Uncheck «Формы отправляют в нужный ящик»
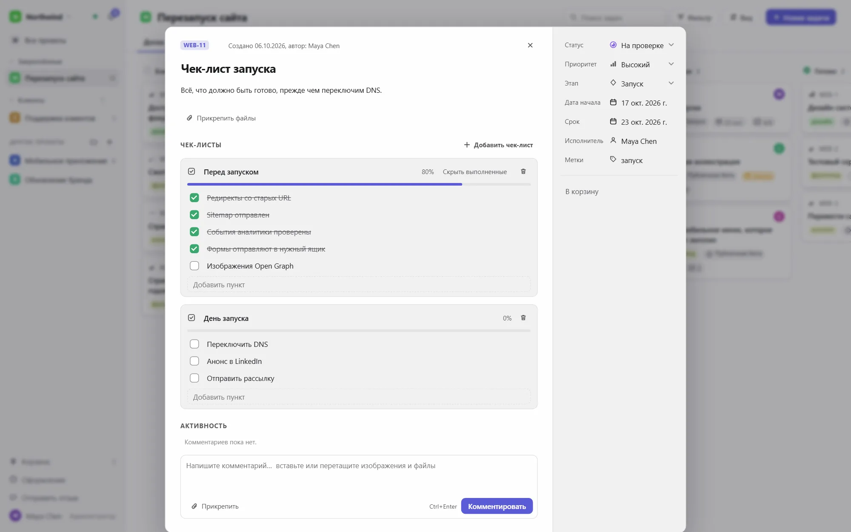This screenshot has height=532, width=851. click(194, 249)
